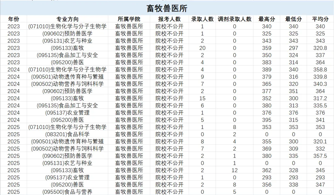Select average score 358.8 cell
This screenshot has height=195, width=334.
click(320, 69)
